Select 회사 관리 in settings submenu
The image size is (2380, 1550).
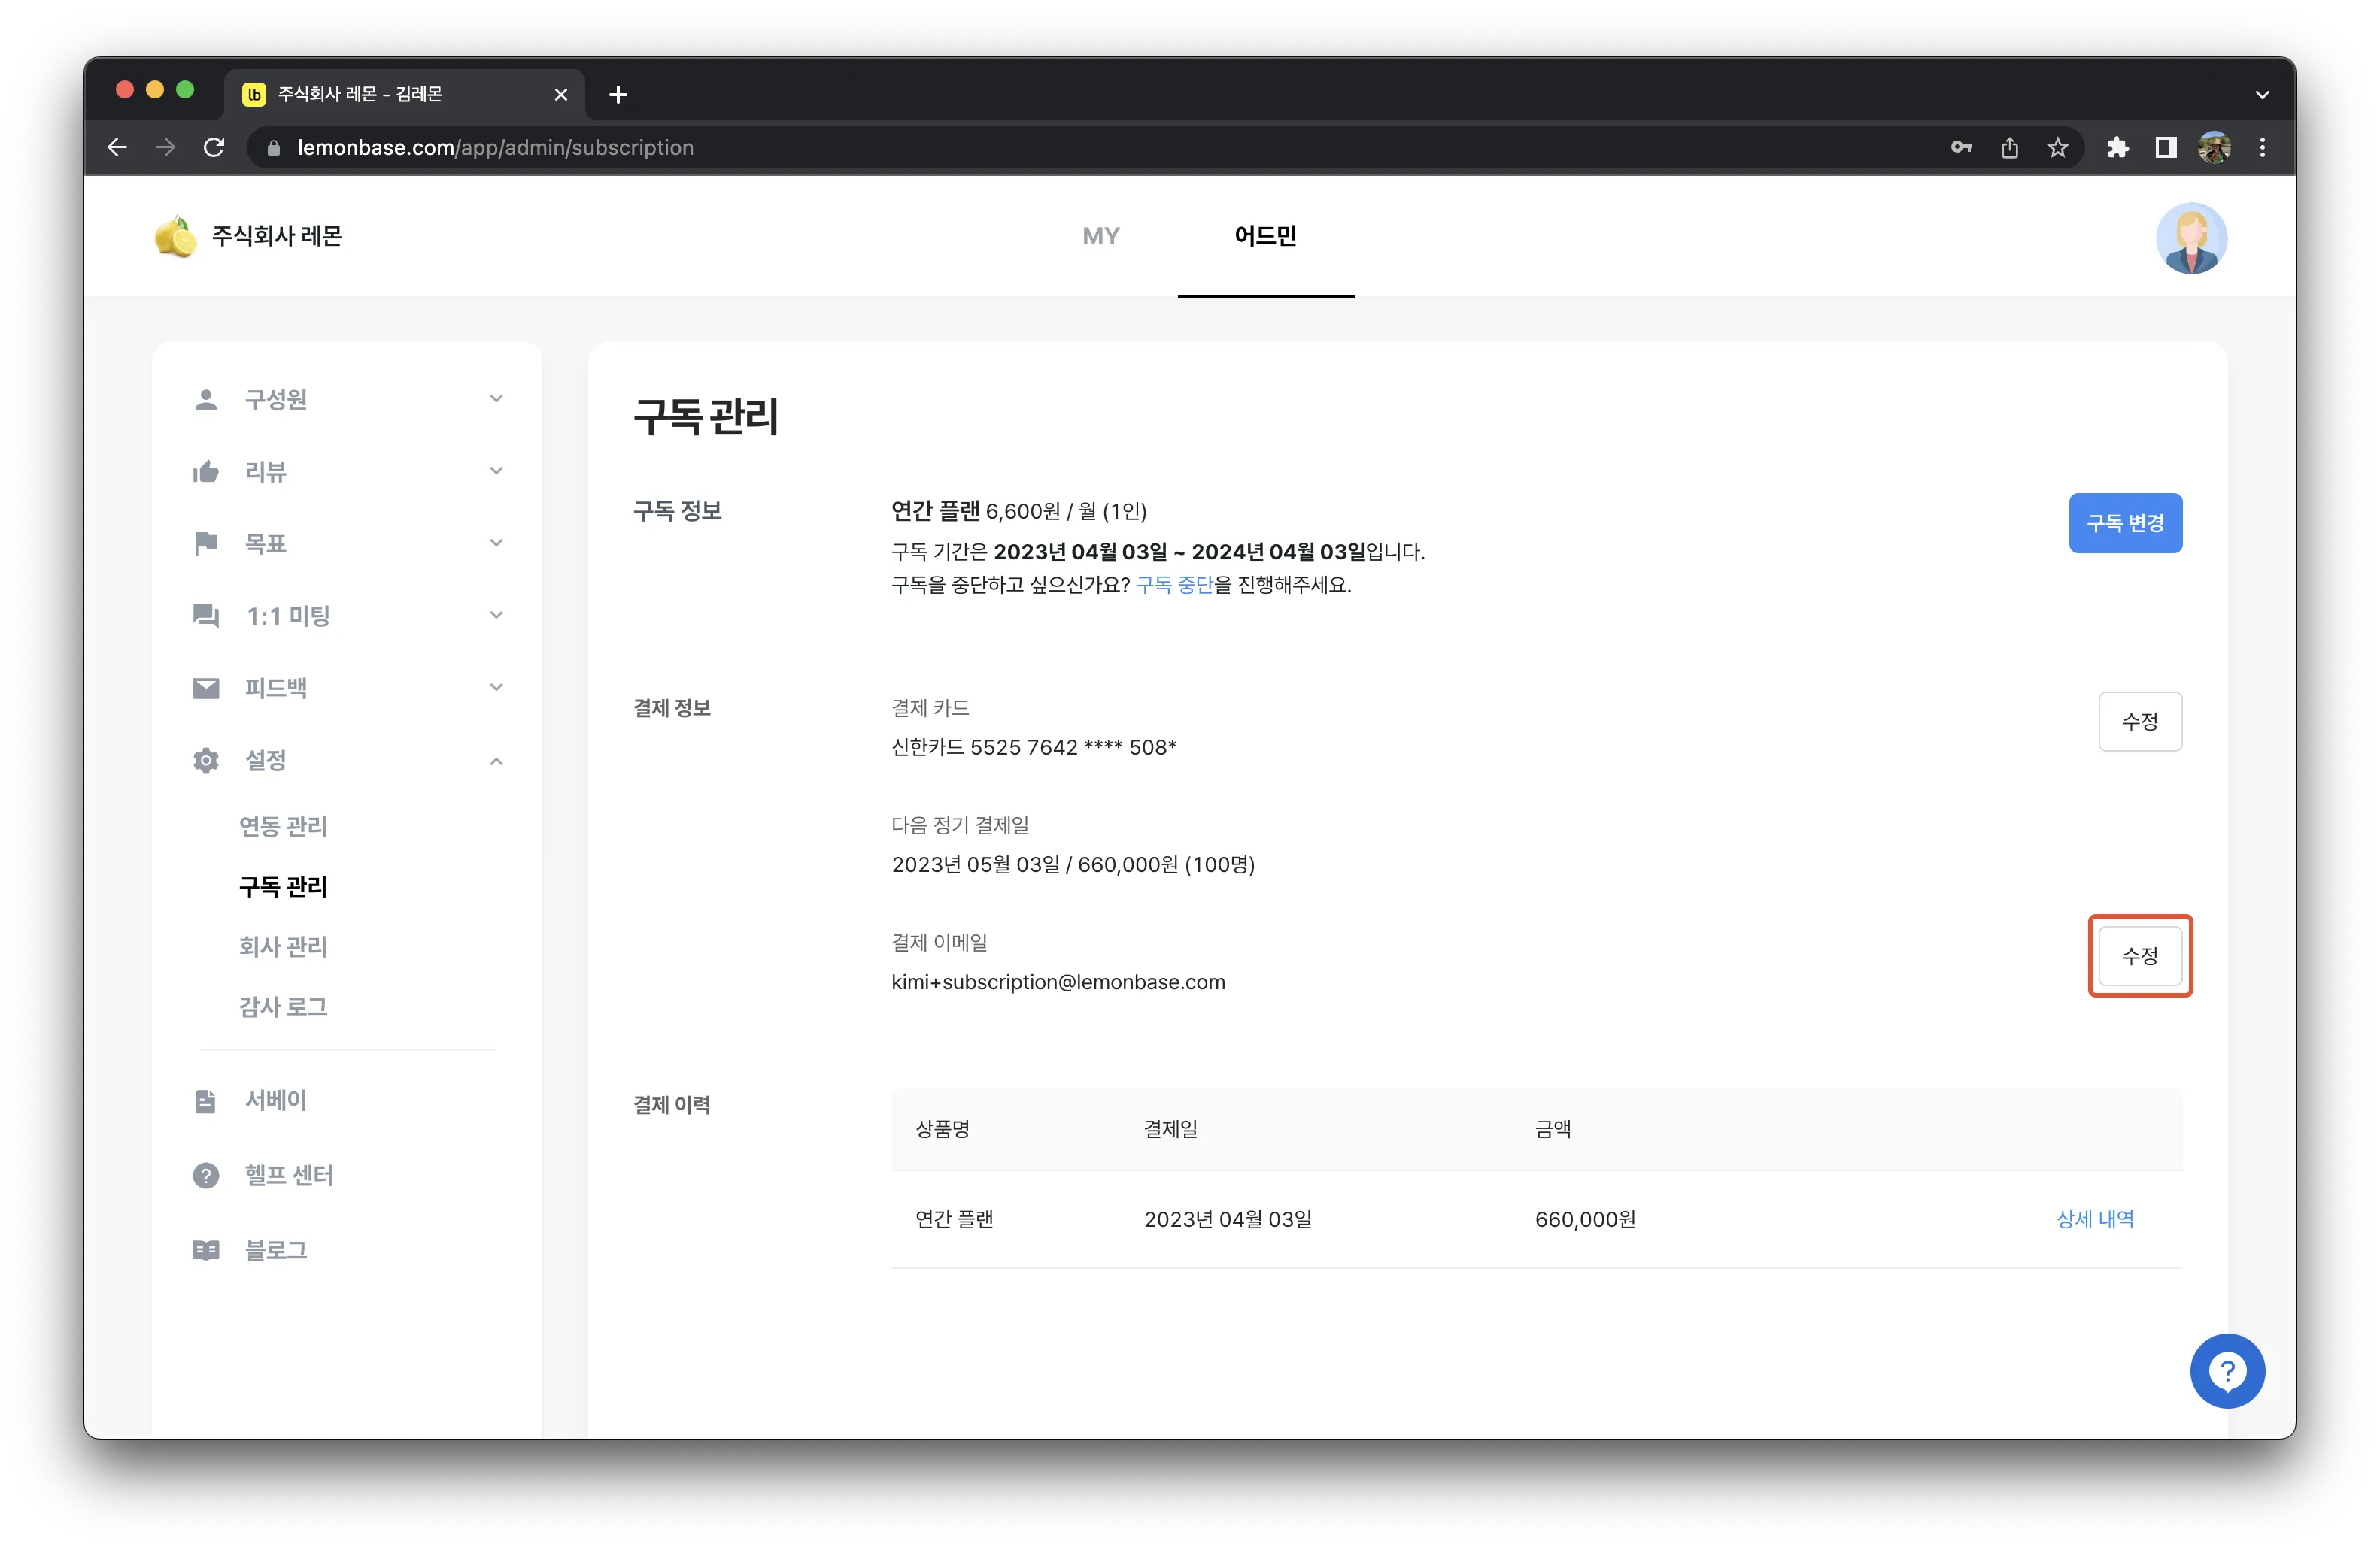pos(283,946)
